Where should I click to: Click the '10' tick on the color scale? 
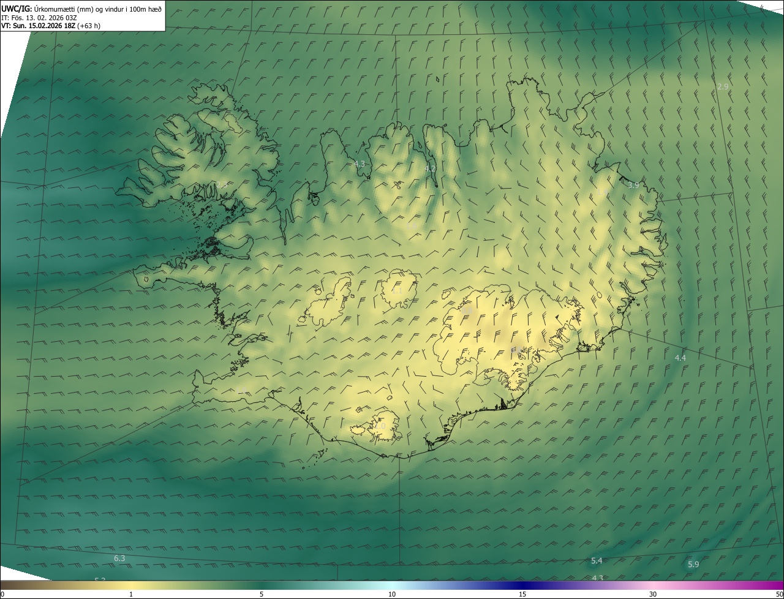pyautogui.click(x=392, y=595)
